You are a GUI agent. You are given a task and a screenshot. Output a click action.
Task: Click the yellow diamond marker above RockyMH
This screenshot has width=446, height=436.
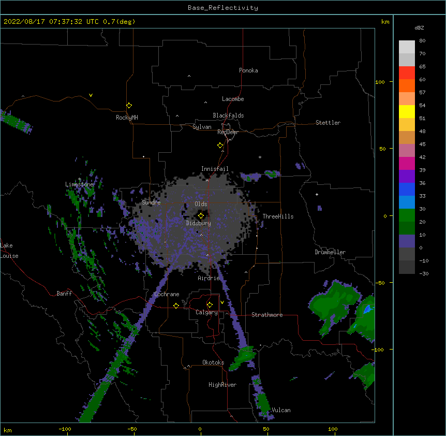point(129,106)
